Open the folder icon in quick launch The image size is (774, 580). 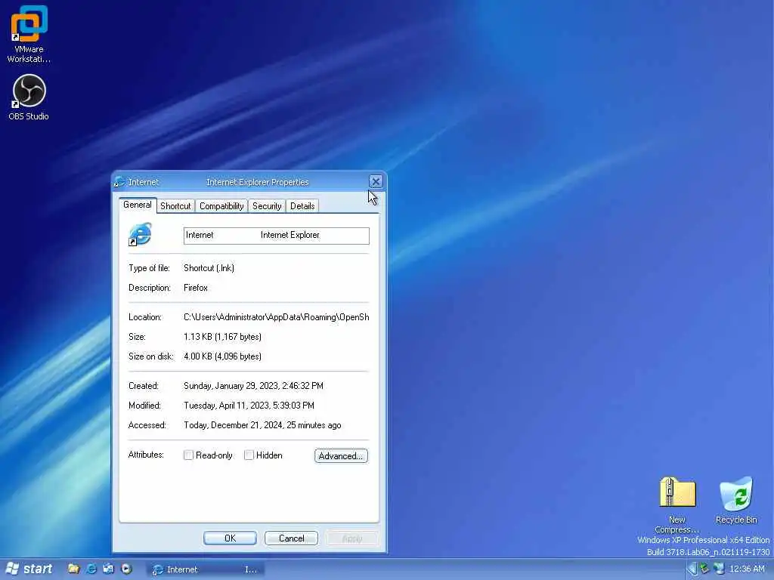[x=73, y=569]
